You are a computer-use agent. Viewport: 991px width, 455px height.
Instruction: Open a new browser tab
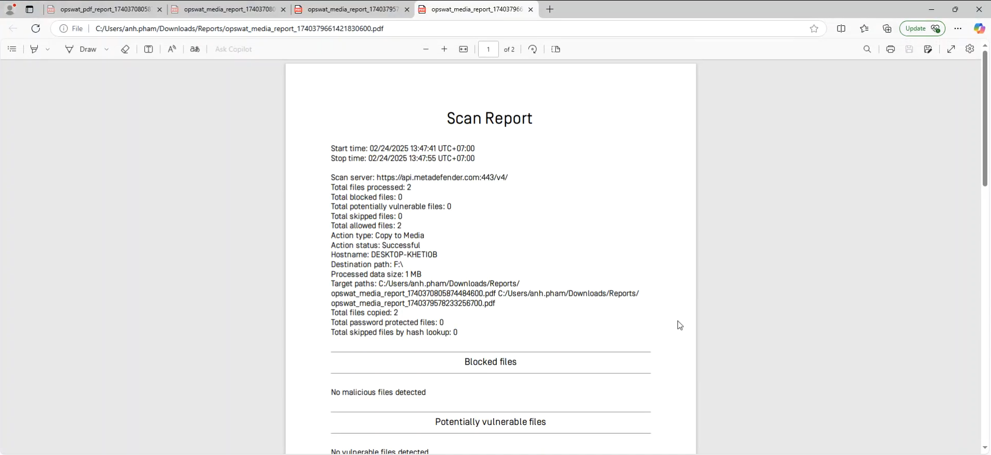coord(550,9)
